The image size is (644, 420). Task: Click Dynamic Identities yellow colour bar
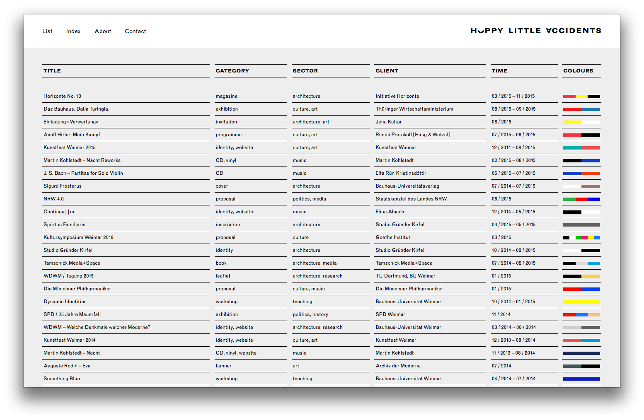click(581, 302)
